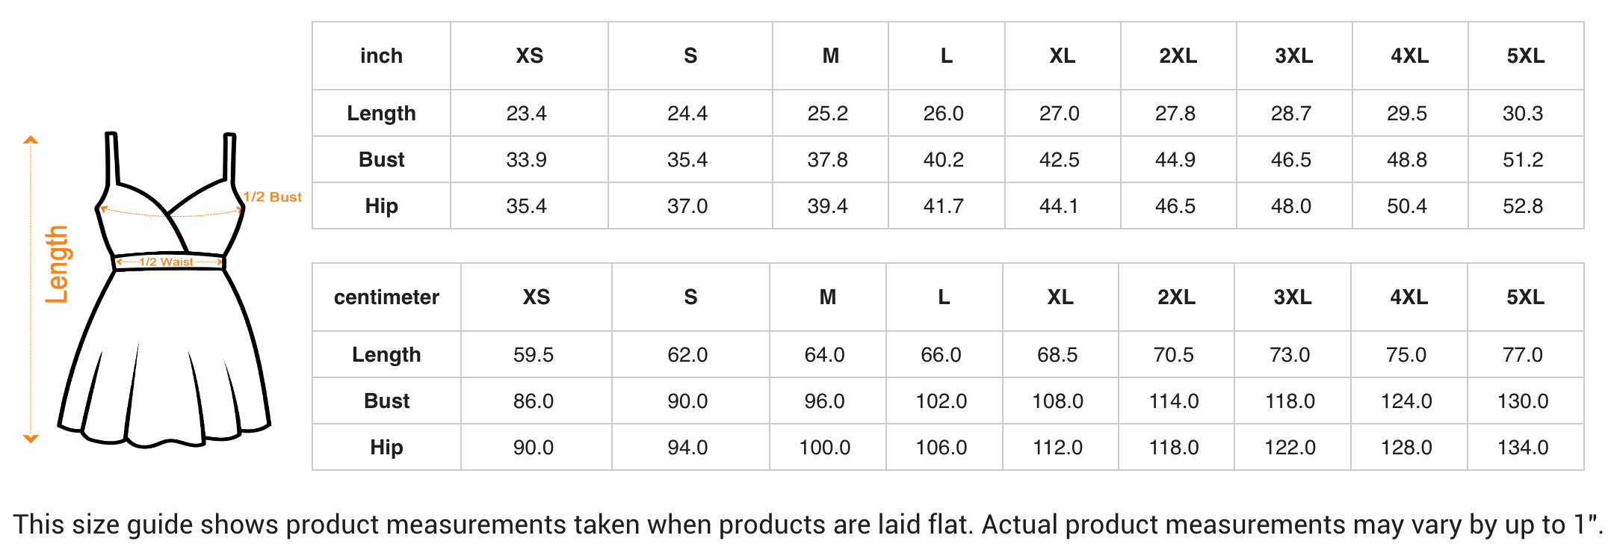The width and height of the screenshot is (1611, 553).
Task: Click the orange Length label
Action: pos(58,265)
